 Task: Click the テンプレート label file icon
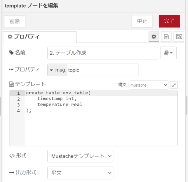tap(11, 84)
